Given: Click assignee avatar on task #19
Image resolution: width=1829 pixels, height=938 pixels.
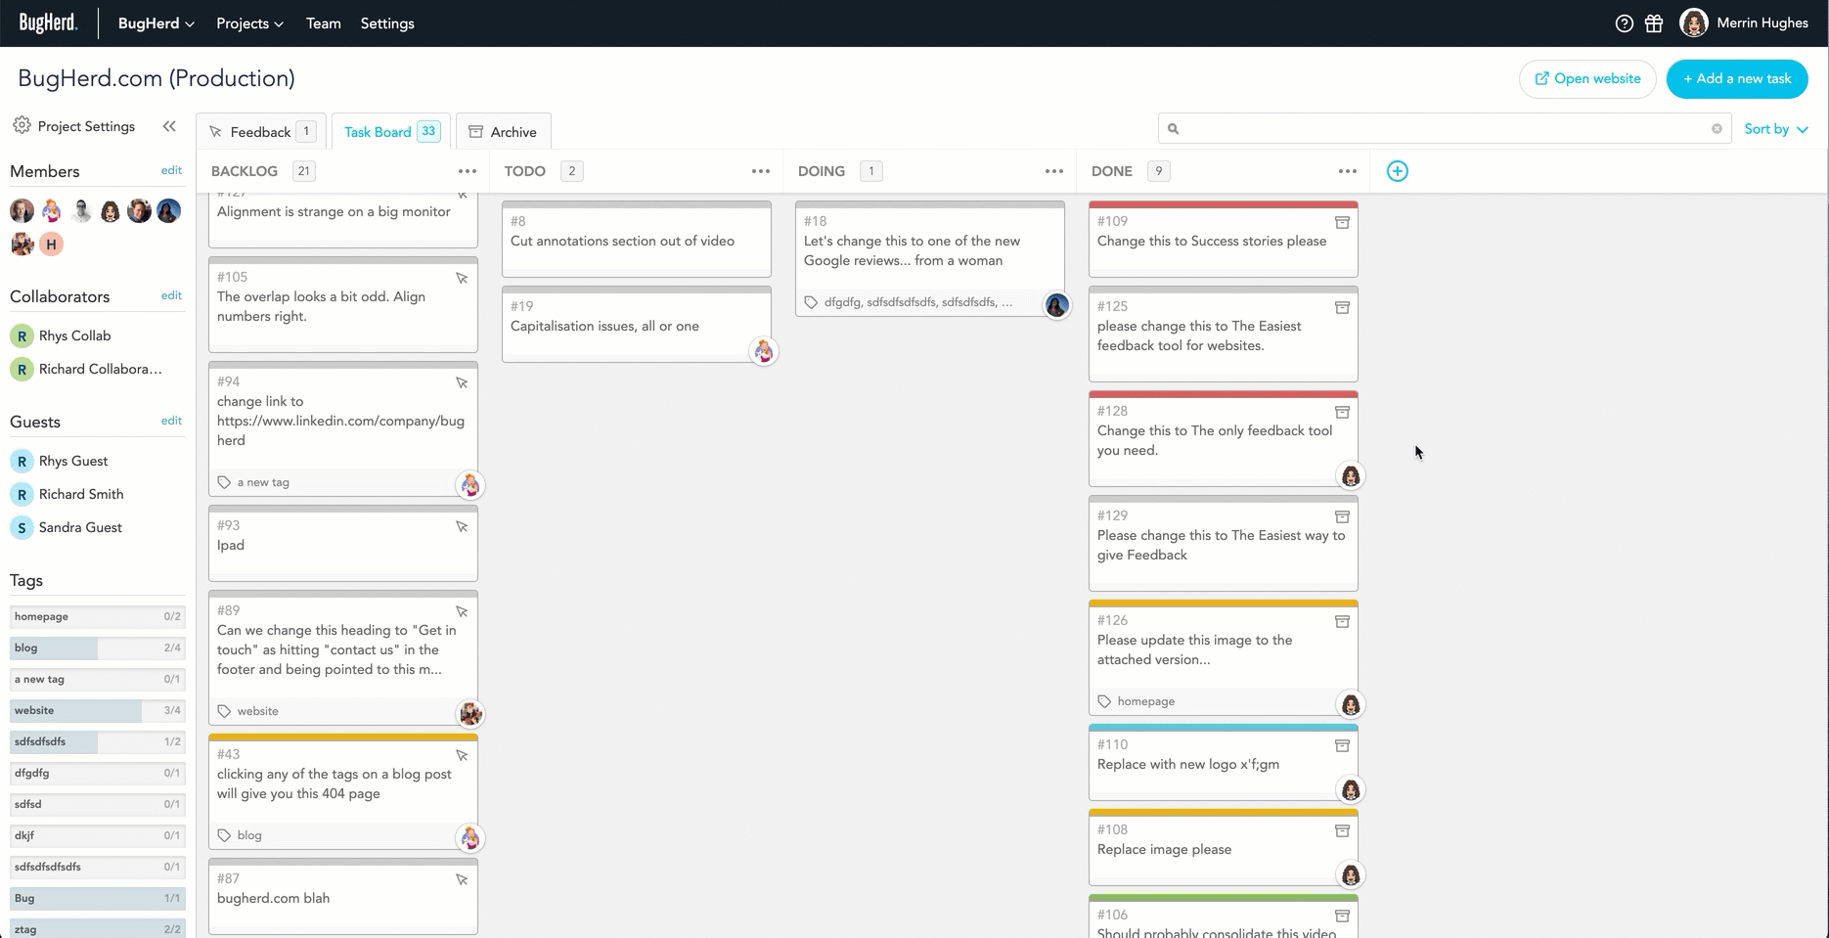Looking at the screenshot, I should (x=763, y=351).
